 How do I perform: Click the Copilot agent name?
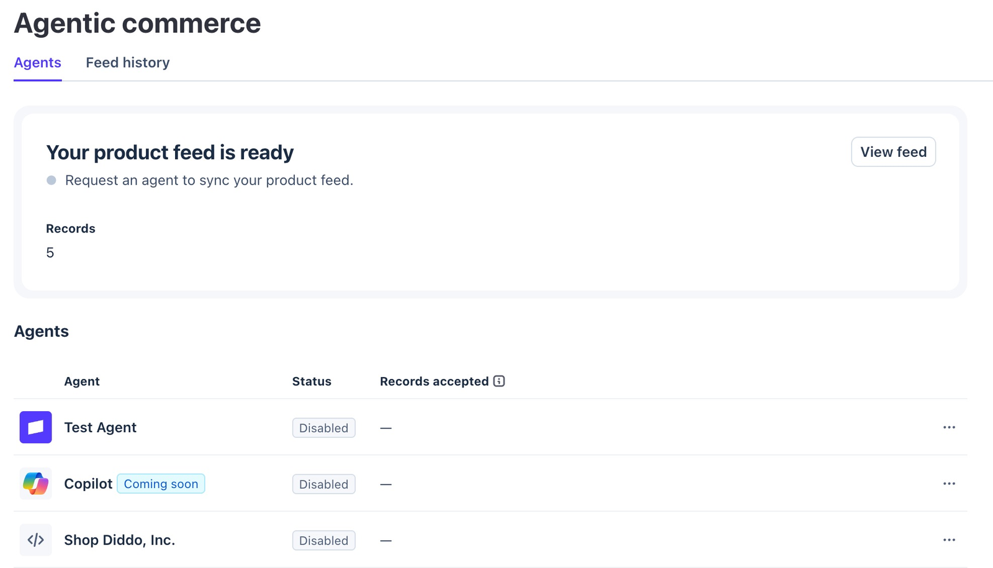[88, 484]
